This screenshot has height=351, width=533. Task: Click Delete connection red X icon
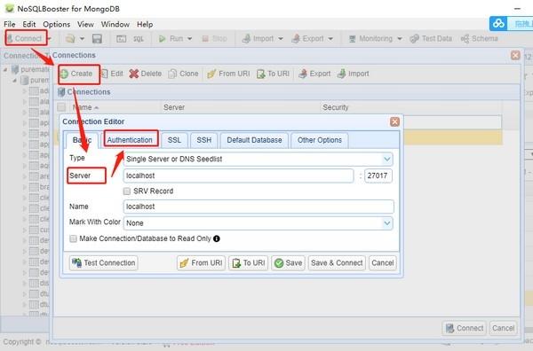pos(134,74)
